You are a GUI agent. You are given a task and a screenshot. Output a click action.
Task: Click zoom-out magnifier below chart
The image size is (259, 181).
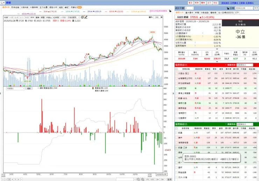coord(138,179)
